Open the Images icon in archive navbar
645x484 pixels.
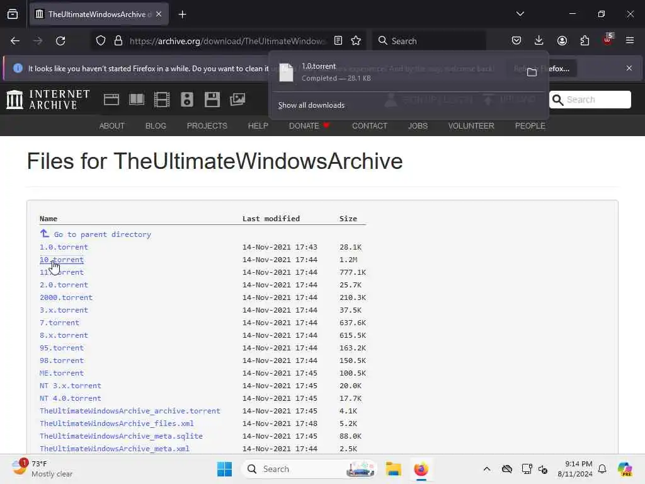[x=237, y=100]
